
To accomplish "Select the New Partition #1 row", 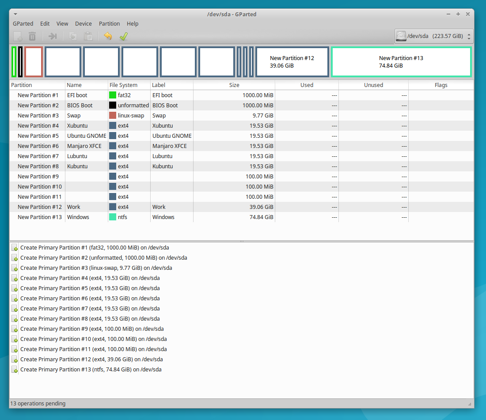I will 241,95.
